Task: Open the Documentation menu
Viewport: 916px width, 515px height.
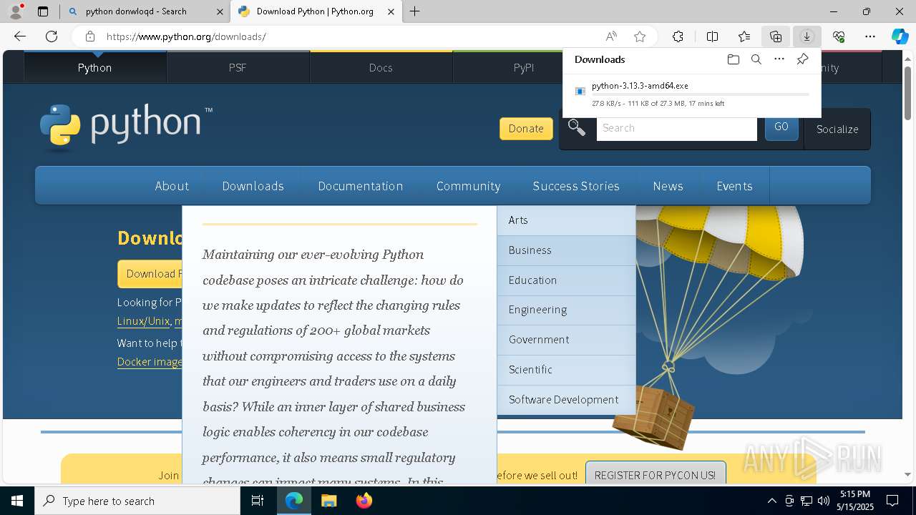Action: (361, 186)
